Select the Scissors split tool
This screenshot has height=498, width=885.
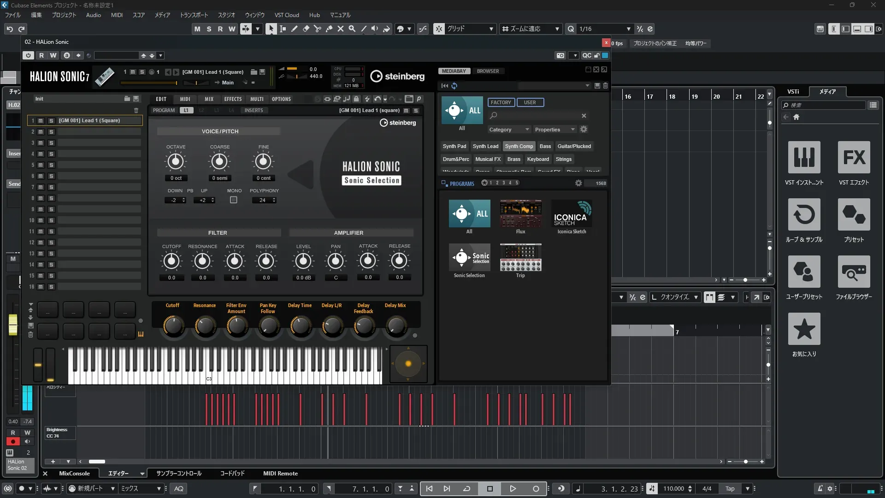coord(317,29)
